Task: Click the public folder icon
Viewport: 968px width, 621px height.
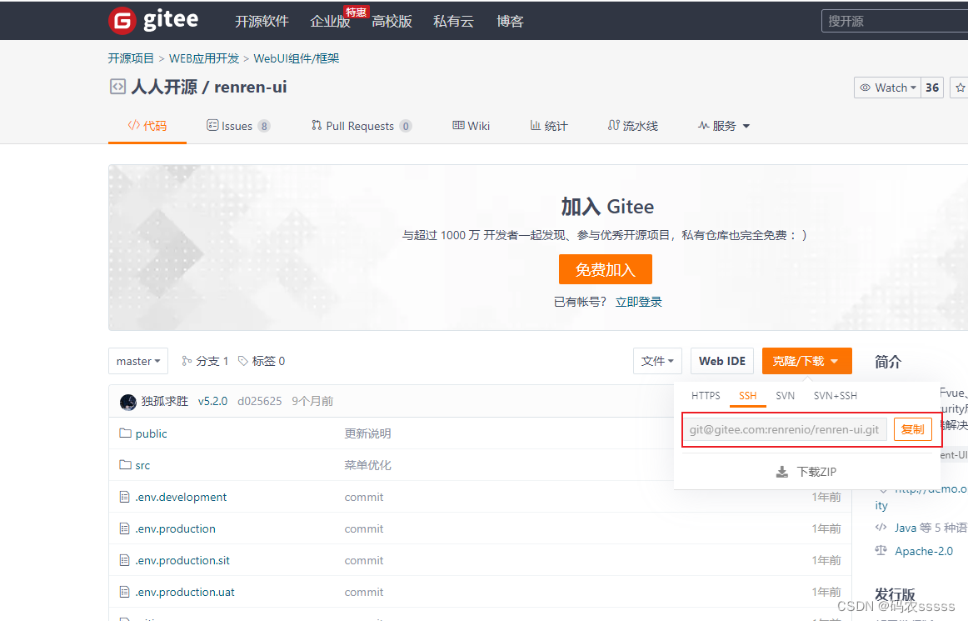Action: (x=125, y=433)
